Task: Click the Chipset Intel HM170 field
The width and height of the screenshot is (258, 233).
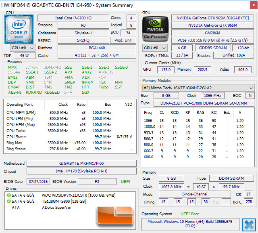Action: (81, 171)
